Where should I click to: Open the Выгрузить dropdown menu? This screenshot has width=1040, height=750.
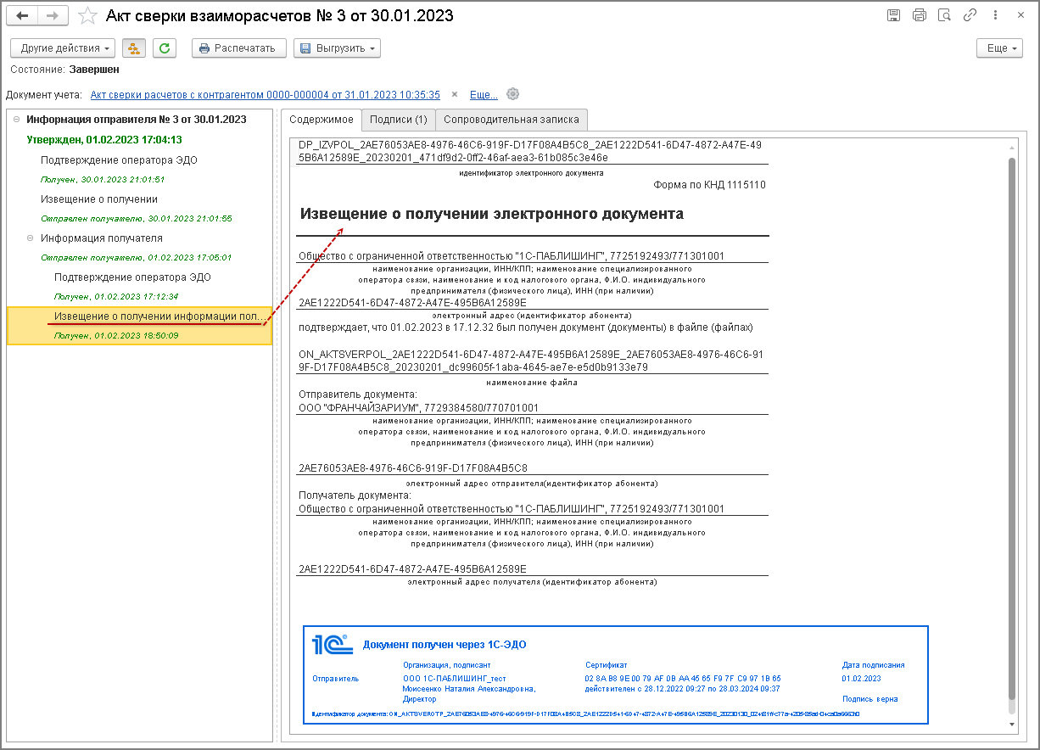coord(337,48)
